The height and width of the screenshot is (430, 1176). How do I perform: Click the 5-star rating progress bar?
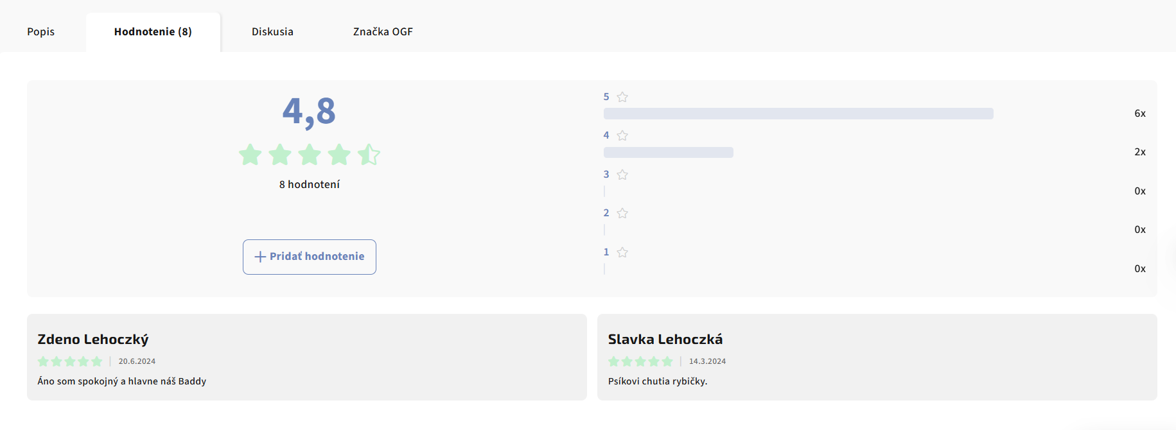click(798, 114)
